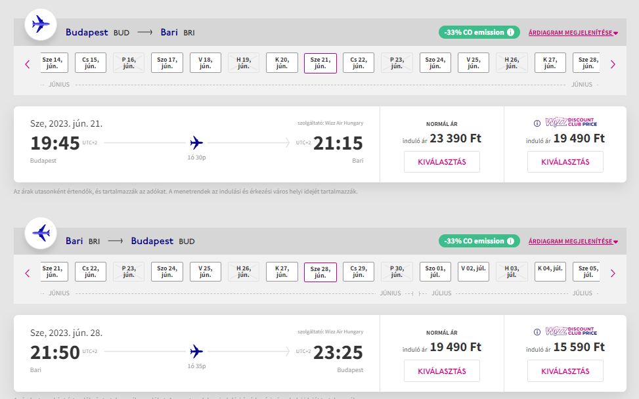Image resolution: width=639 pixels, height=399 pixels.
Task: Open CO emission info icon for outbound flight
Action: 510,32
